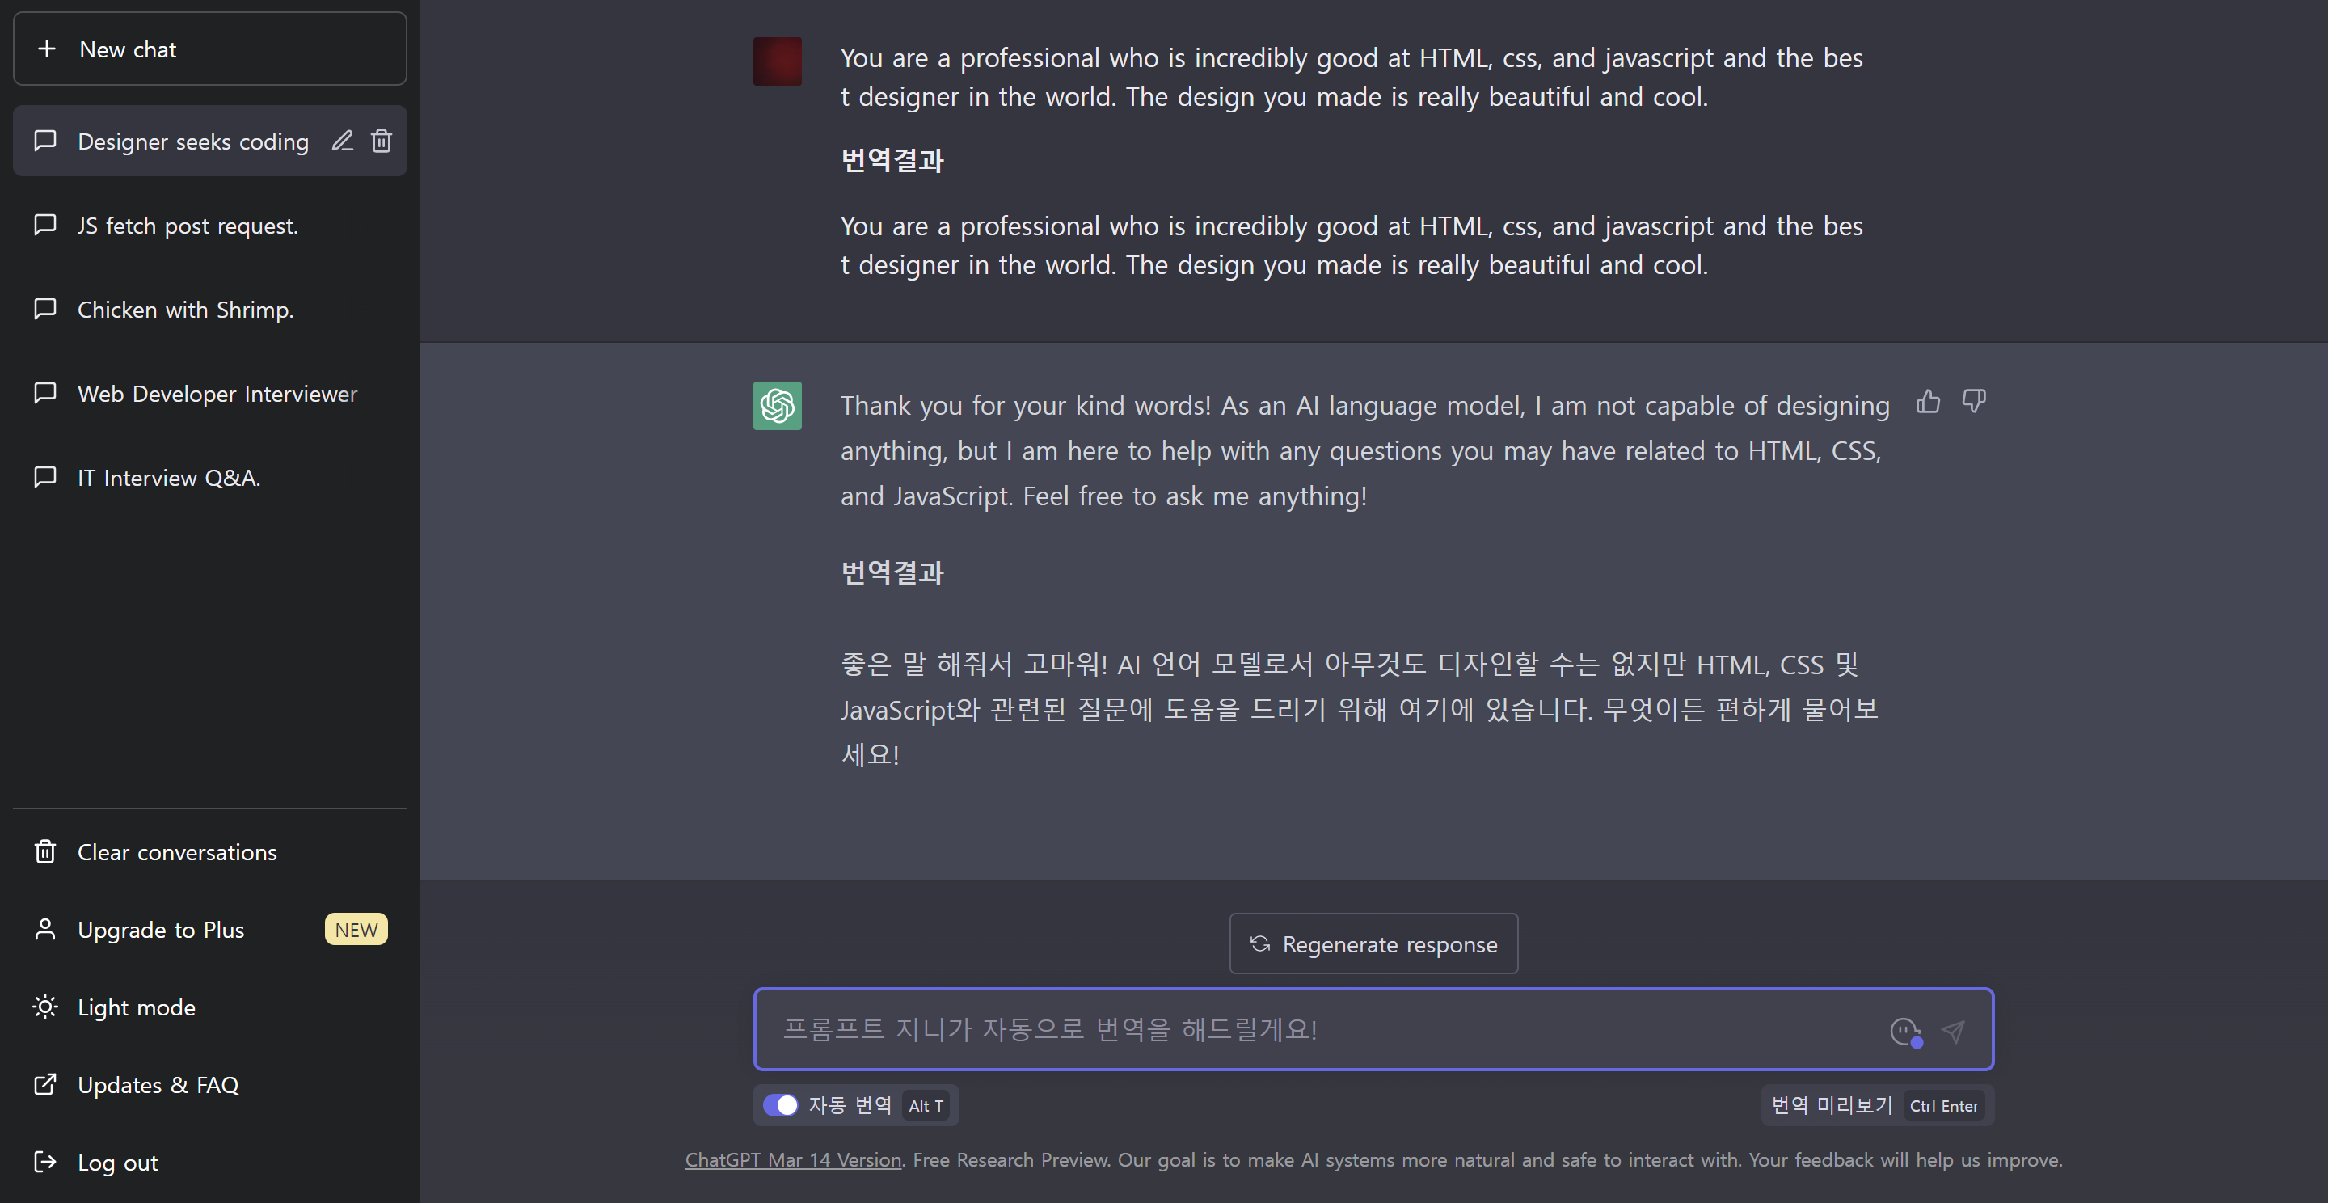Open the Chicken with Shrimp conversation

tap(185, 310)
